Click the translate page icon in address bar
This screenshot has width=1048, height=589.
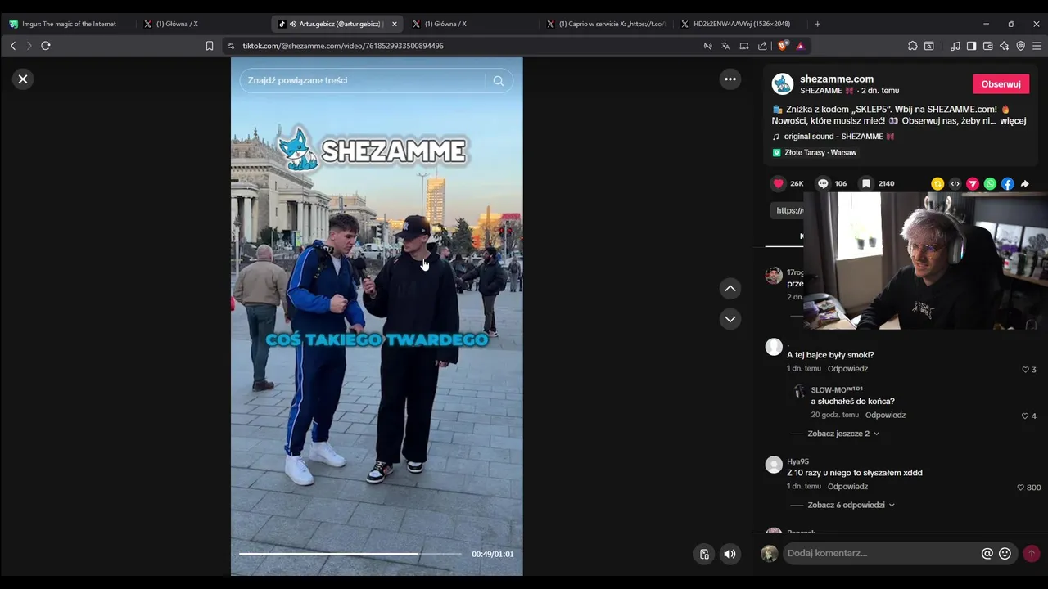click(725, 46)
